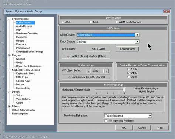Increase VIP object buffer with plus button
This screenshot has height=139, width=175.
(107, 71)
